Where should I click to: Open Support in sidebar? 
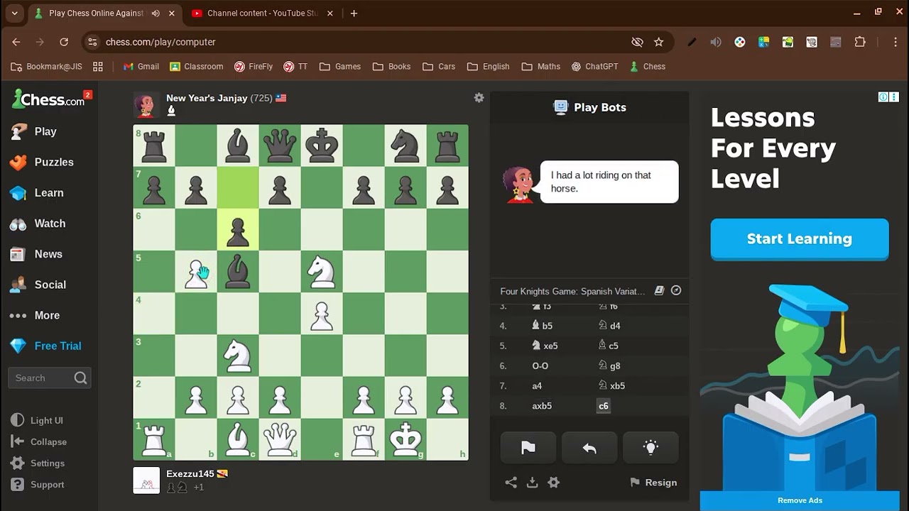click(38, 484)
